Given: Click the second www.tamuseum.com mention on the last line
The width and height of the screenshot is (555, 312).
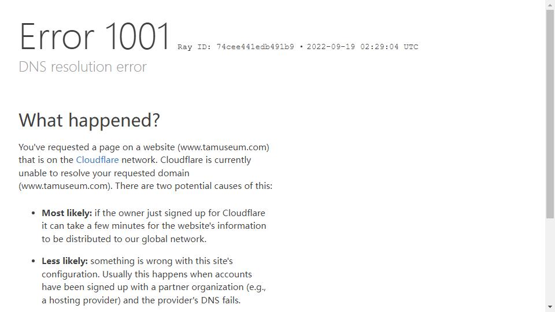Looking at the screenshot, I should [65, 185].
